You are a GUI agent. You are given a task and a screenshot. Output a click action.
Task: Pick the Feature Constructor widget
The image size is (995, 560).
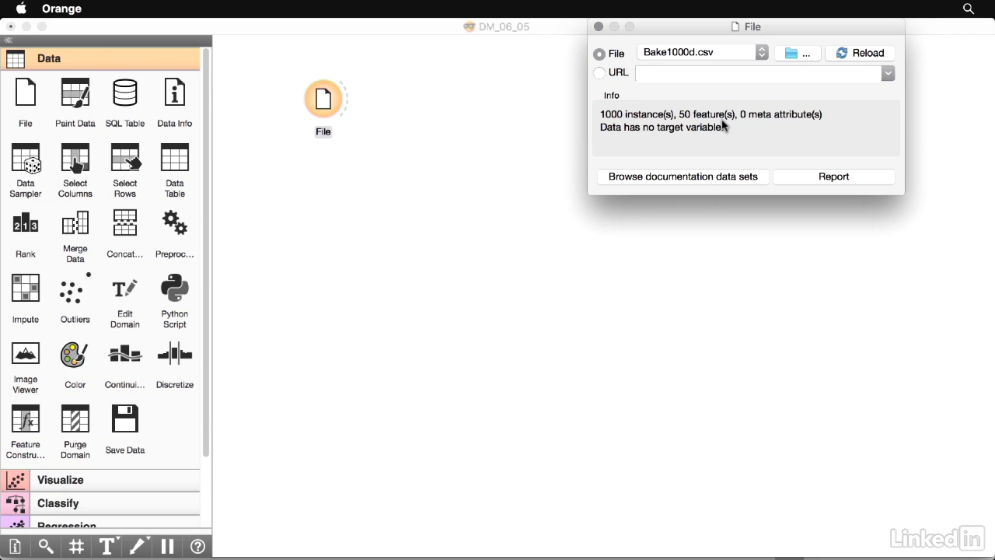point(26,432)
